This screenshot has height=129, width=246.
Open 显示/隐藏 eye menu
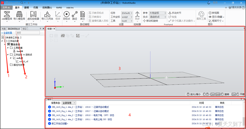(216, 17)
